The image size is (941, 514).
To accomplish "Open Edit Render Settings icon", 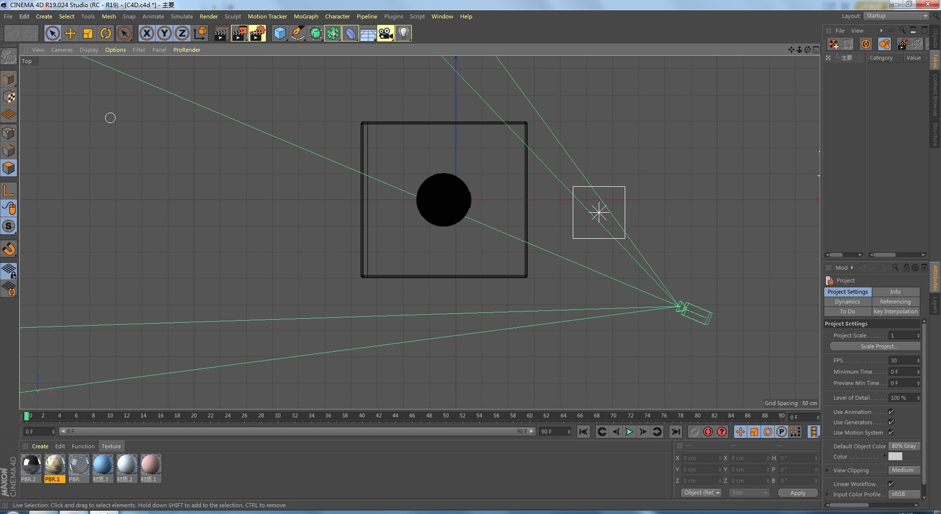I will coord(257,33).
